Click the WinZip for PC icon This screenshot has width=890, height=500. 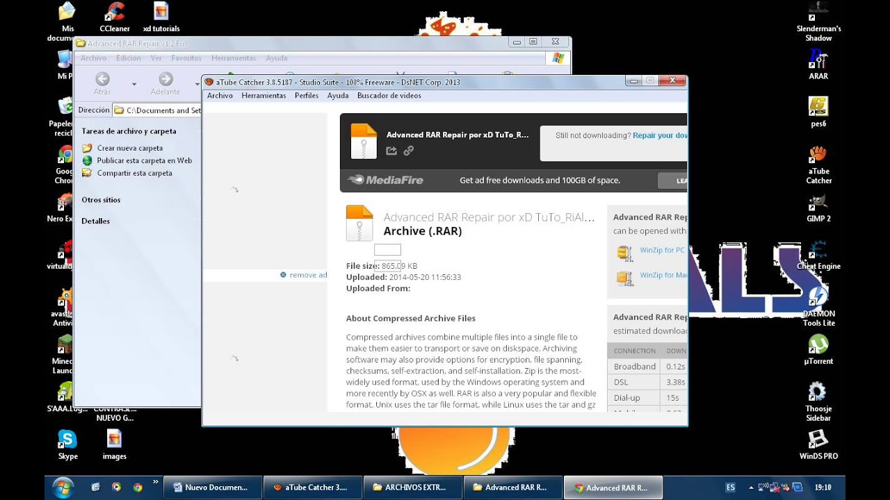tap(624, 253)
